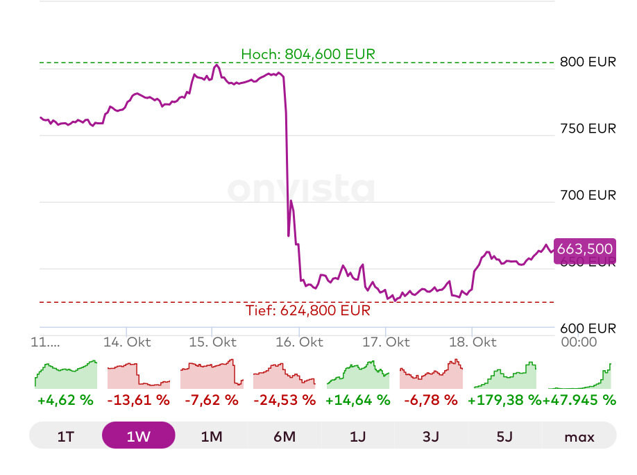This screenshot has height=475, width=637.
Task: Select the 1T time range tab
Action: (x=66, y=436)
